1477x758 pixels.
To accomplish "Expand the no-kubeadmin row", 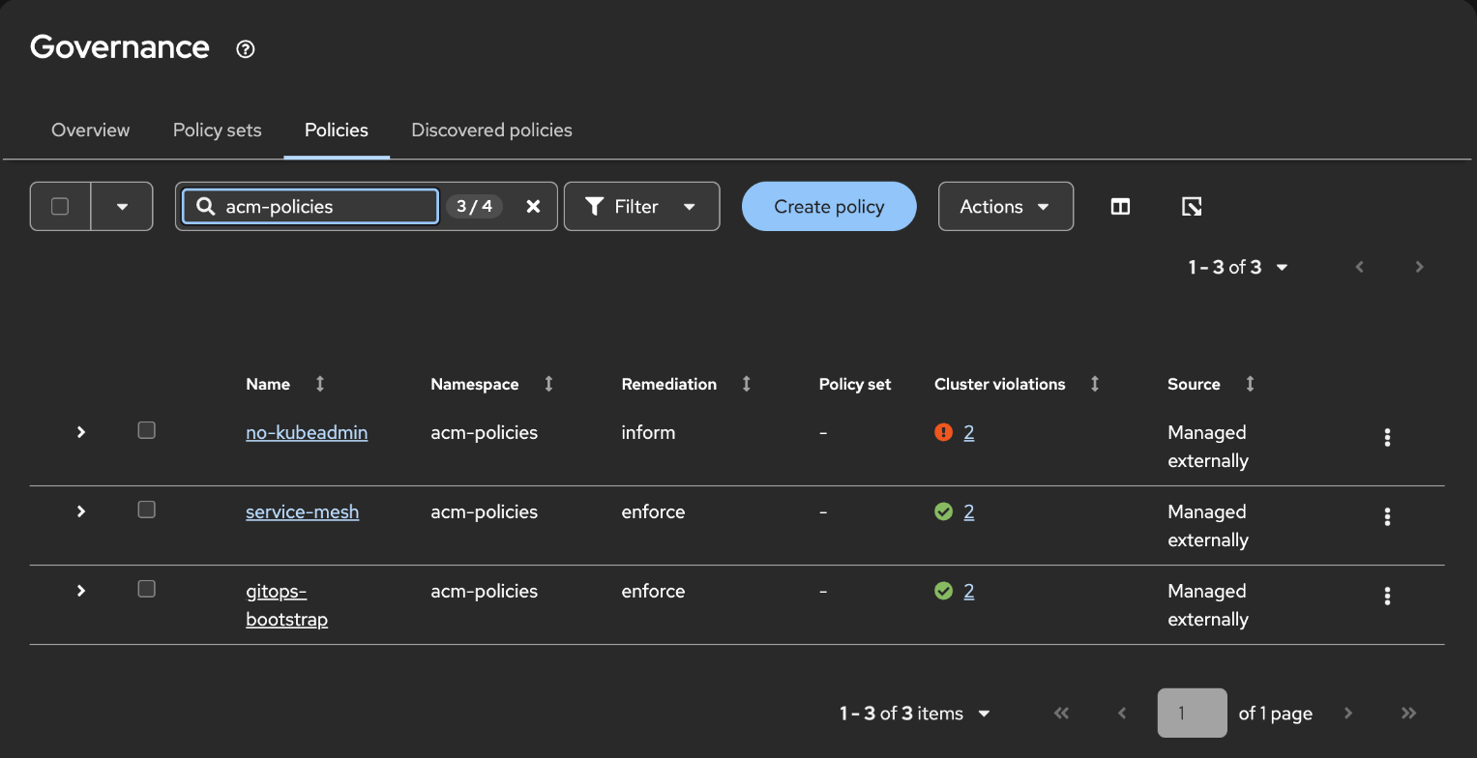I will tap(81, 432).
